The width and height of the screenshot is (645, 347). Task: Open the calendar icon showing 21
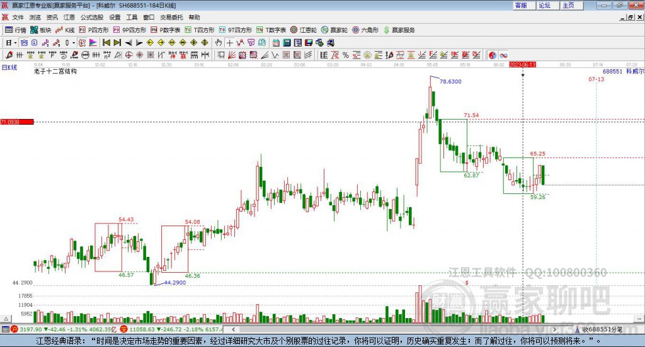[276, 43]
